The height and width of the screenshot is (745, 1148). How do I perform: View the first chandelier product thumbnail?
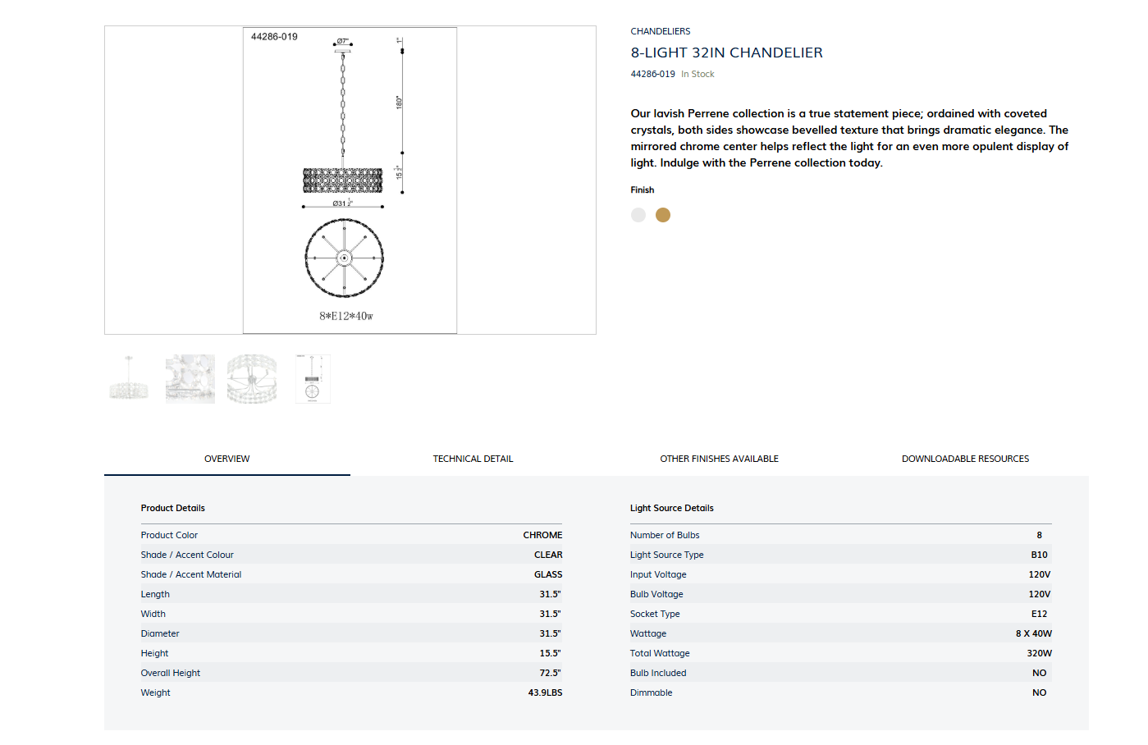pyautogui.click(x=129, y=379)
